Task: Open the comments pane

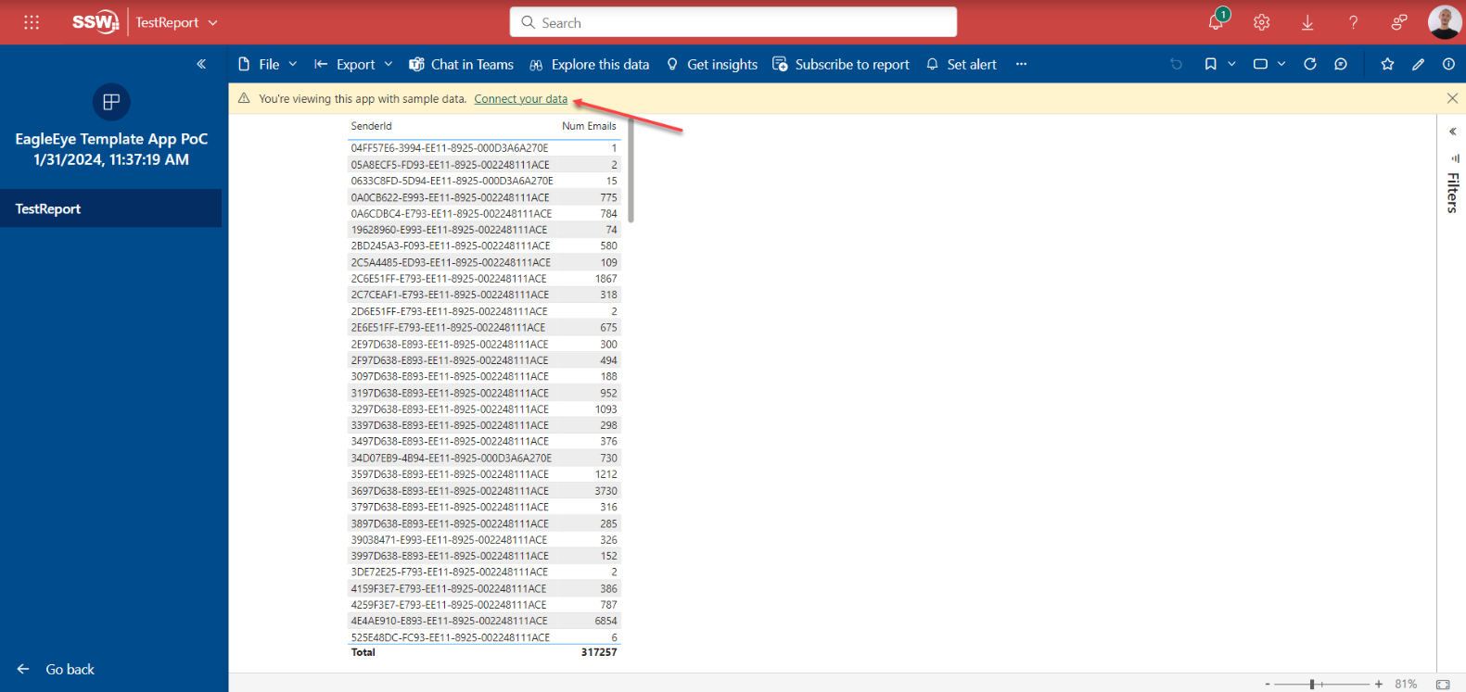Action: 1341,64
